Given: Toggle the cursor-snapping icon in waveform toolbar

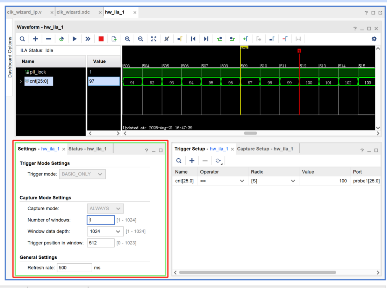Looking at the screenshot, I should pyautogui.click(x=167, y=39).
